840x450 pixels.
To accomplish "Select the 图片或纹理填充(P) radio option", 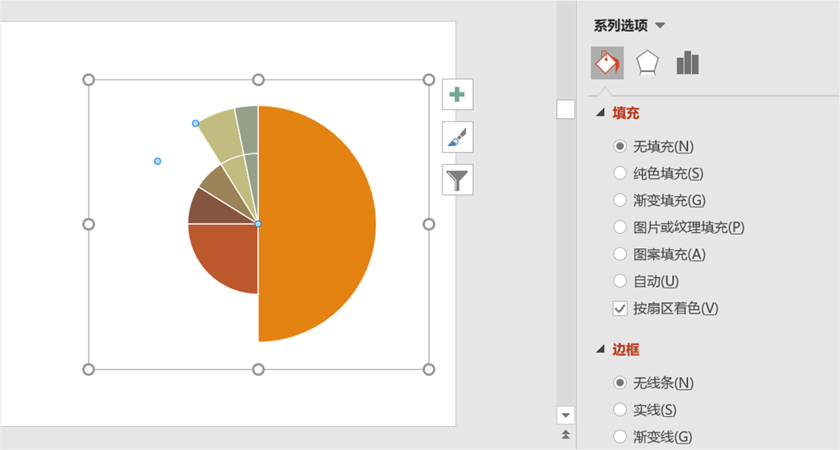I will (620, 227).
